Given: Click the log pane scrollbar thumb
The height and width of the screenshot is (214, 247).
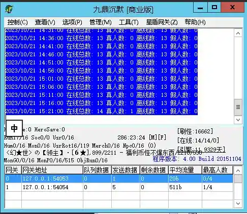Looking at the screenshot, I should (238, 107).
